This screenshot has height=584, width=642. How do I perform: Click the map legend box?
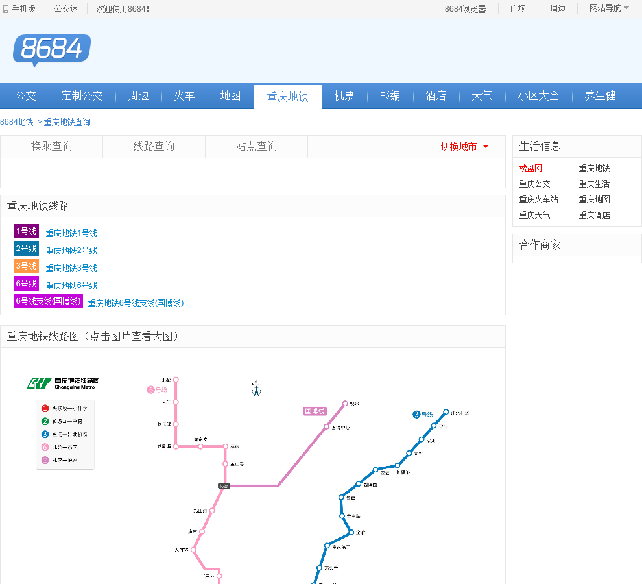tap(65, 434)
